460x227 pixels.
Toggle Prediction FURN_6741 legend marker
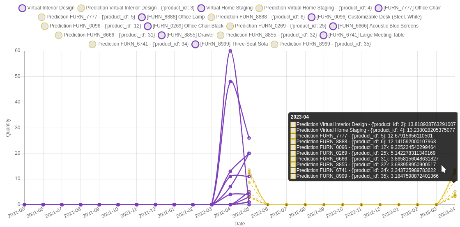click(92, 44)
